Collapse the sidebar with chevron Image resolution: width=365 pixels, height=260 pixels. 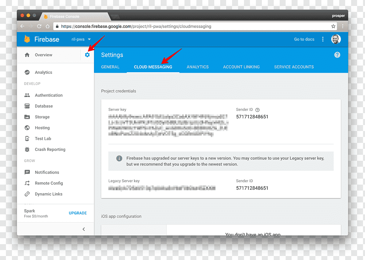[x=84, y=229]
